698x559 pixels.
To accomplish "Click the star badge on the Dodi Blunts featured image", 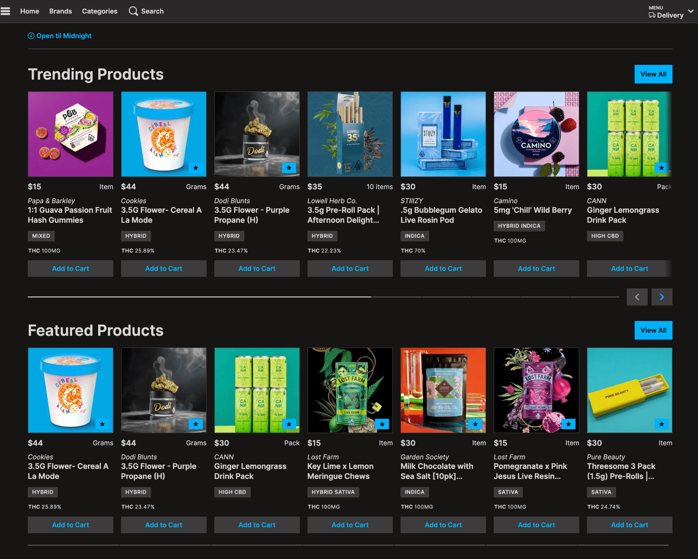I will (196, 424).
